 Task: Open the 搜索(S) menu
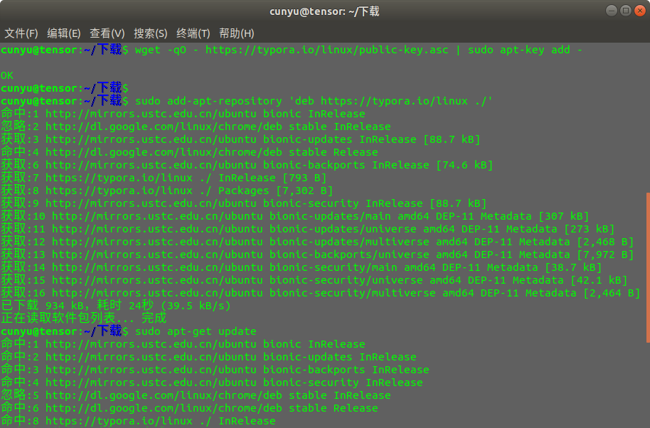(151, 33)
